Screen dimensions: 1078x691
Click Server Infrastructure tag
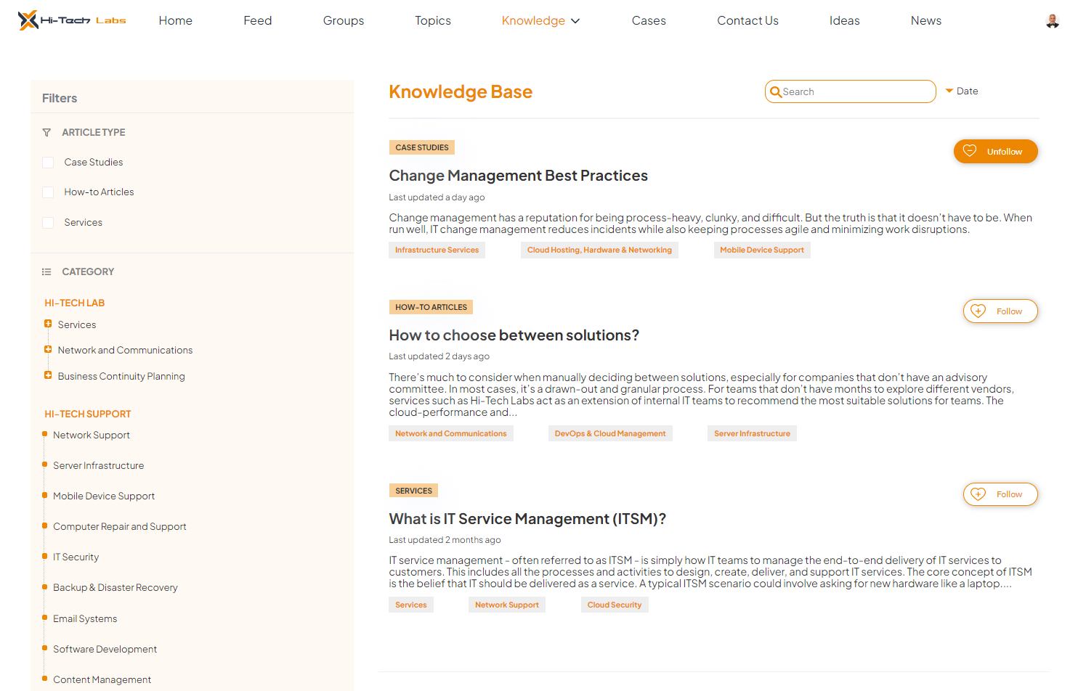(752, 433)
